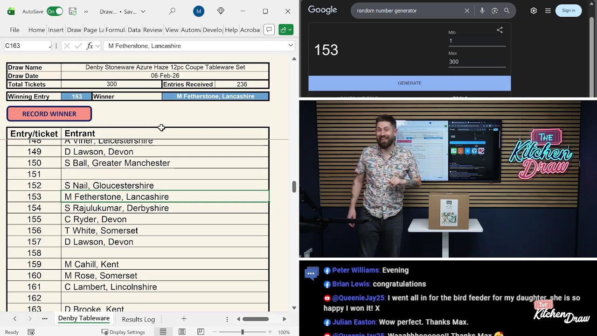Image resolution: width=597 pixels, height=336 pixels.
Task: Click the zoom slider handle
Action: click(x=243, y=332)
